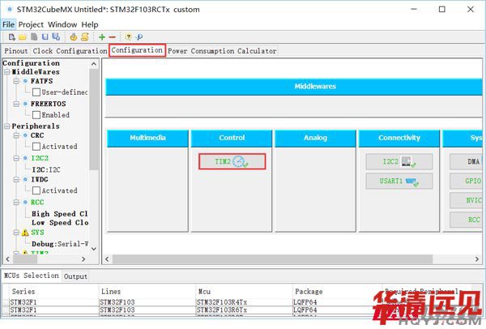Switch to the Output tab

[75, 276]
